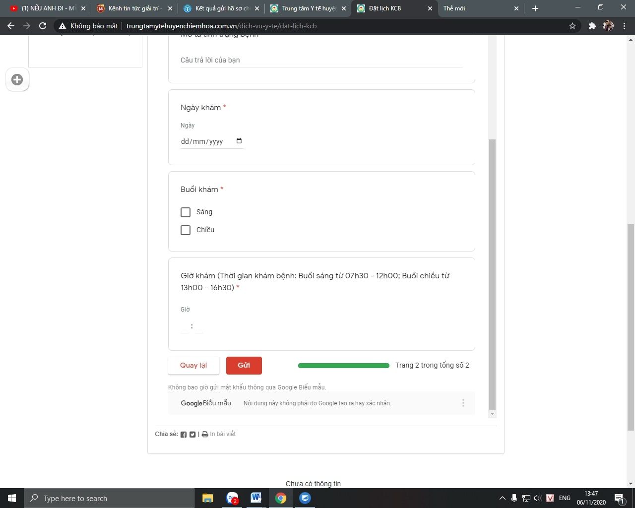Bookmark this page with the star icon
Viewport: 635px width, 508px height.
coord(572,26)
